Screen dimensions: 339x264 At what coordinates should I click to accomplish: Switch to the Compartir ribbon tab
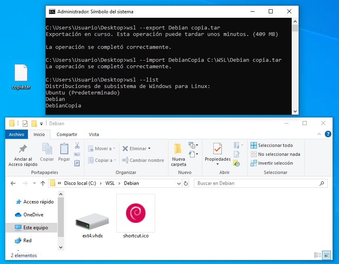click(x=67, y=134)
